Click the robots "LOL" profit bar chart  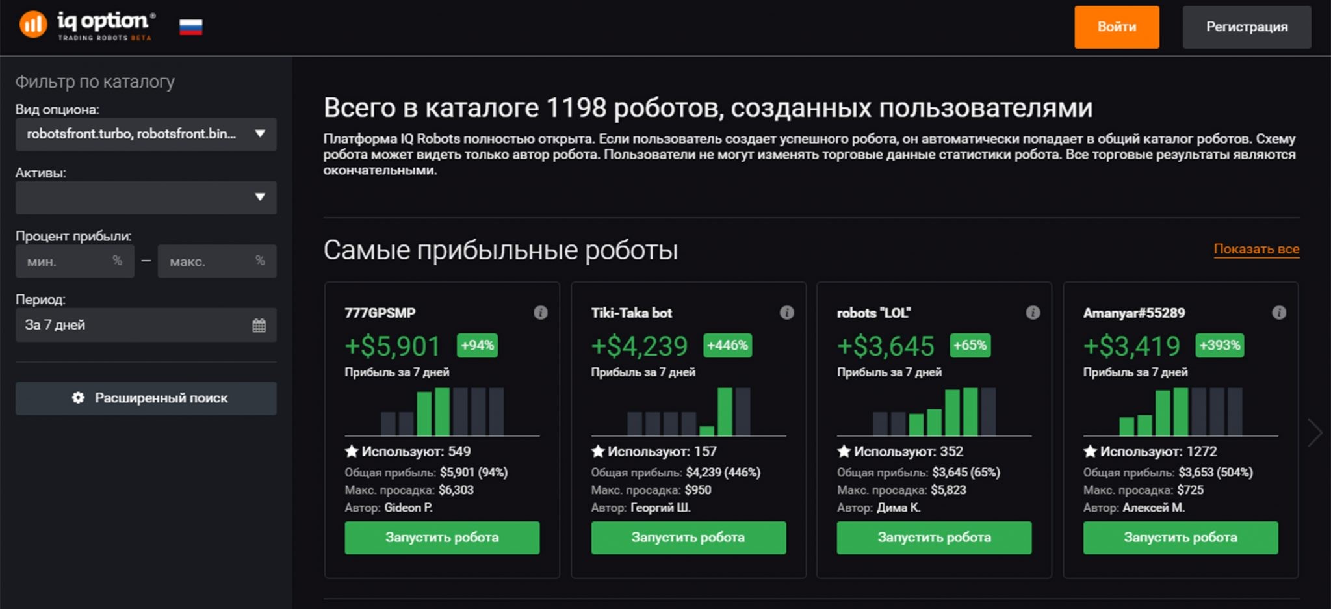pyautogui.click(x=934, y=412)
